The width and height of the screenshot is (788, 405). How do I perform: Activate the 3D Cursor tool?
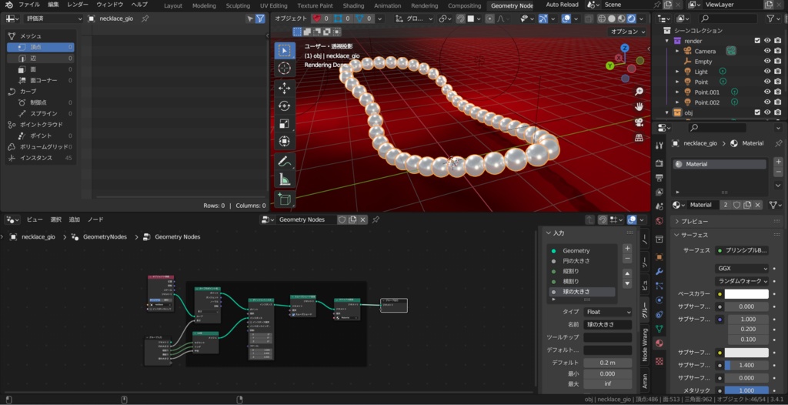coord(285,69)
